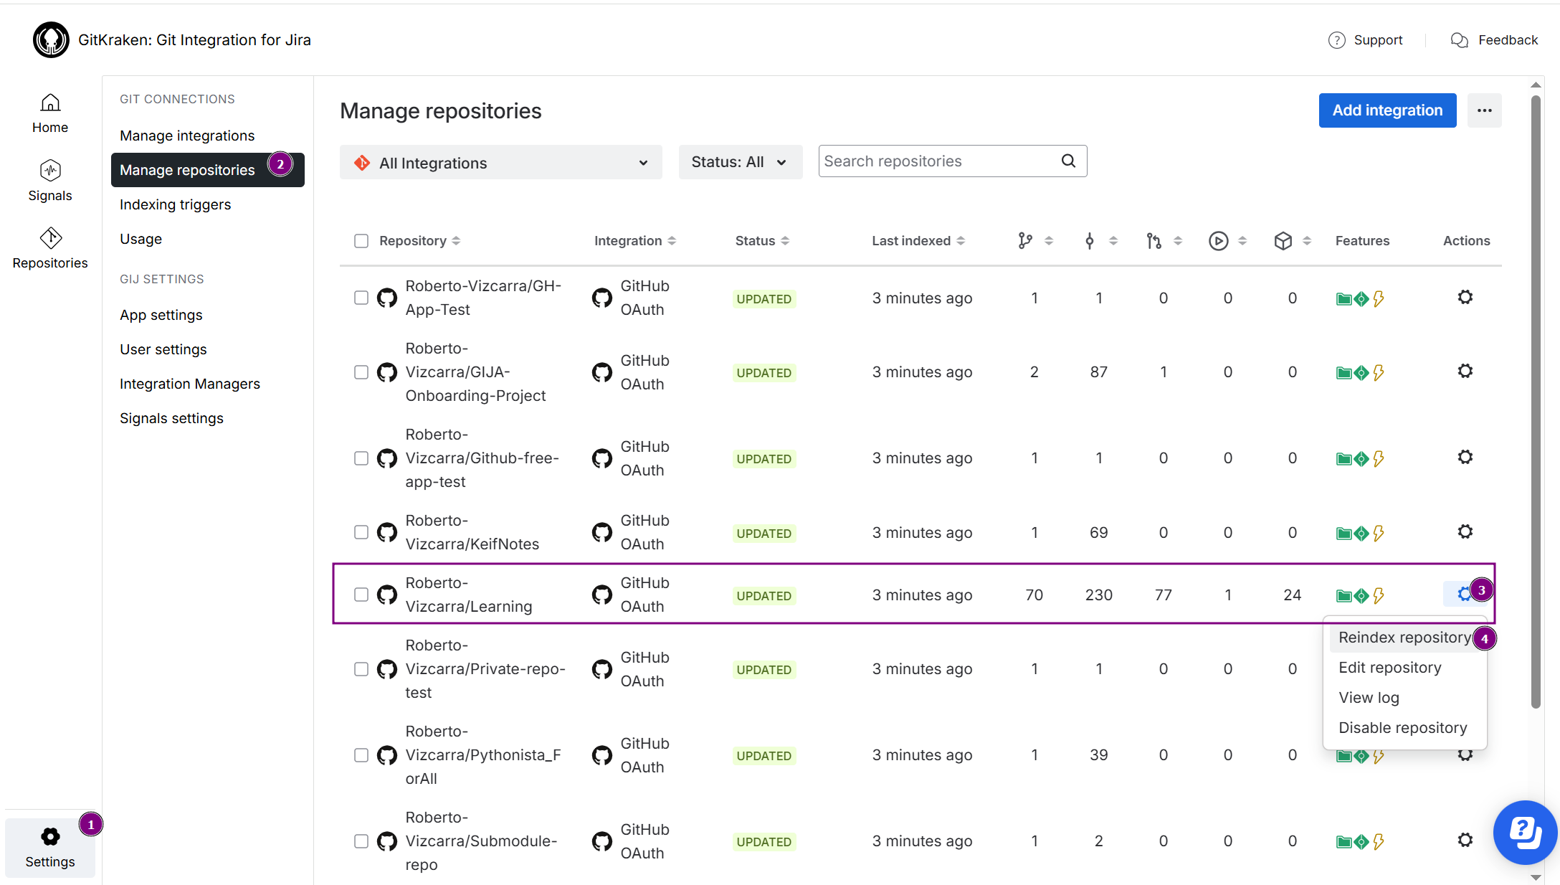
Task: Open the help chat bubble in bottom right
Action: [x=1525, y=833]
